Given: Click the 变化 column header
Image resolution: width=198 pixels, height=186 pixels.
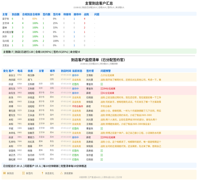Looking at the screenshot, I should pyautogui.click(x=6, y=71).
